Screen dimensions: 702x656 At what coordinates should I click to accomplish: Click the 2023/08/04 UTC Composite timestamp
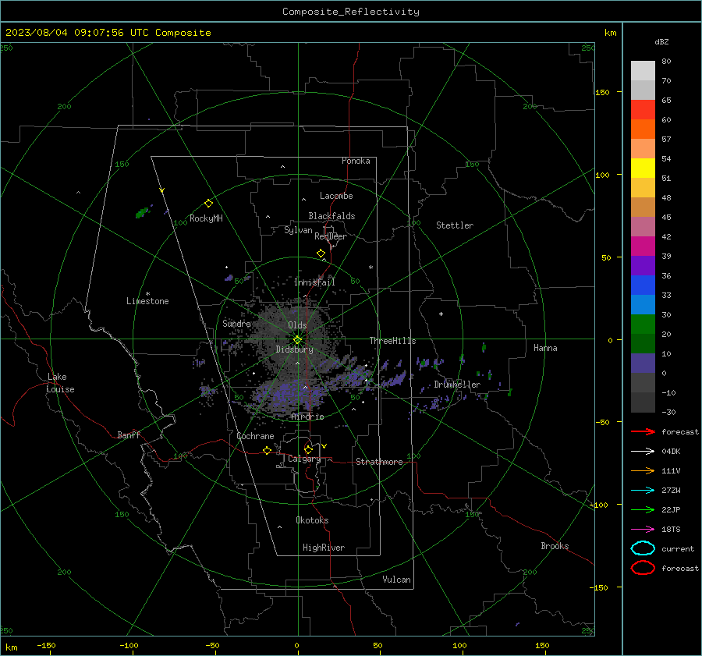coord(108,33)
